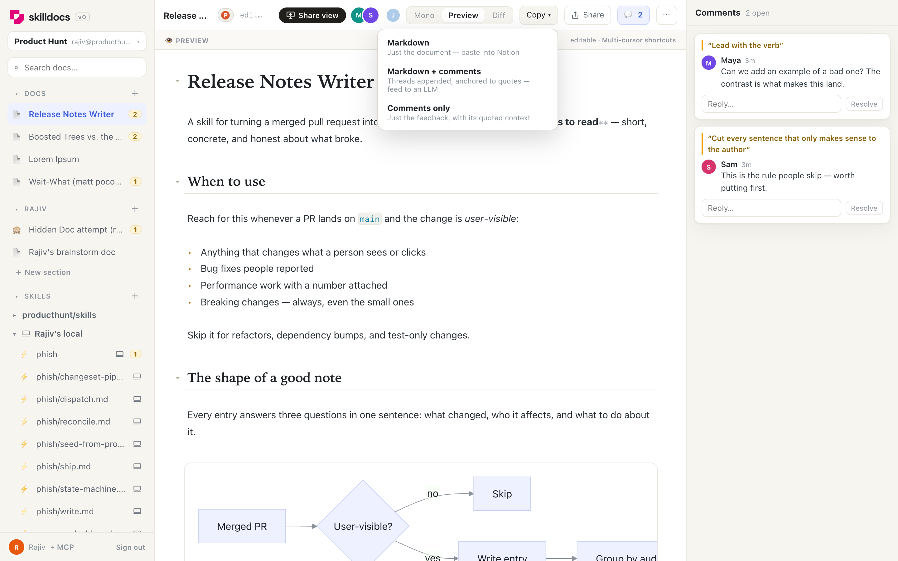This screenshot has width=898, height=561.
Task: Click Rajiv's R avatar at bottom left
Action: [16, 547]
